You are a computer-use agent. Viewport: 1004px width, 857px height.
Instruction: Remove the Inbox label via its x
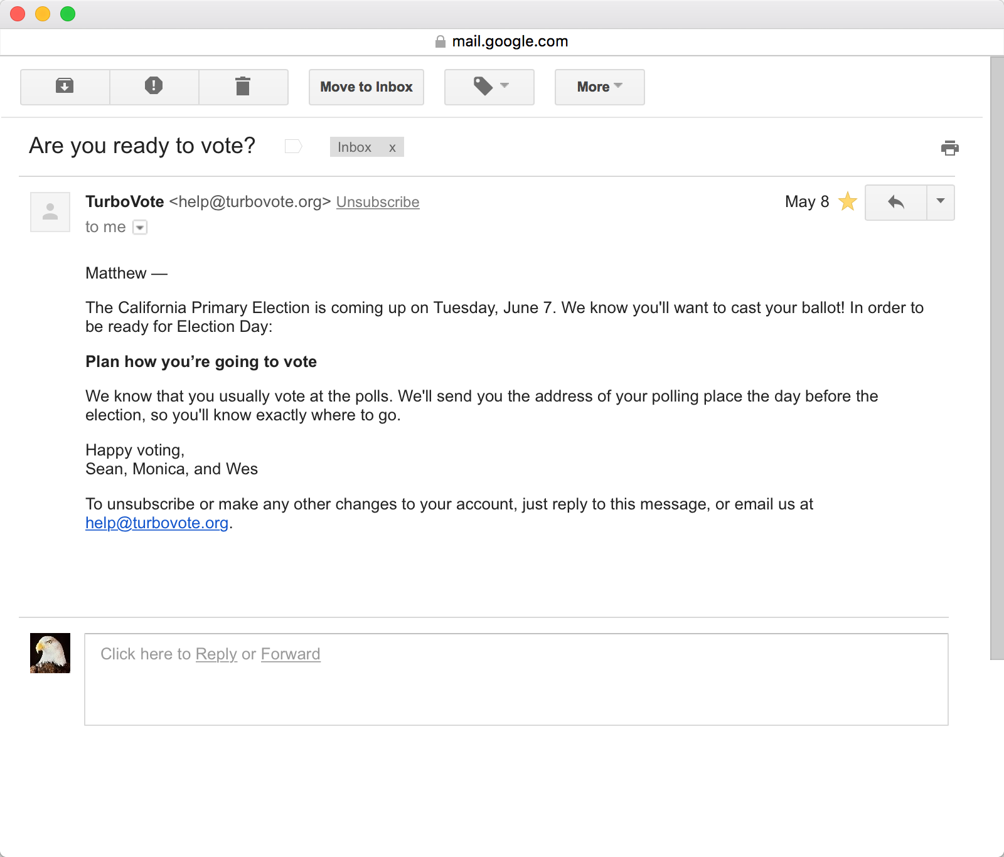click(x=392, y=147)
